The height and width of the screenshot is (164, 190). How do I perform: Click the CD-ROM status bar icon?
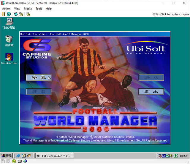(x=14, y=161)
